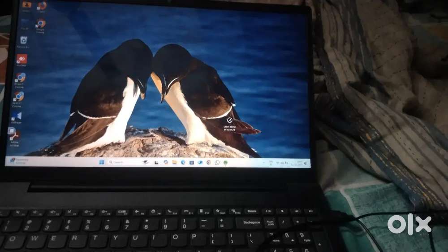
Task: Open the blue VS Code-style desktop shortcut
Action: click(x=17, y=117)
